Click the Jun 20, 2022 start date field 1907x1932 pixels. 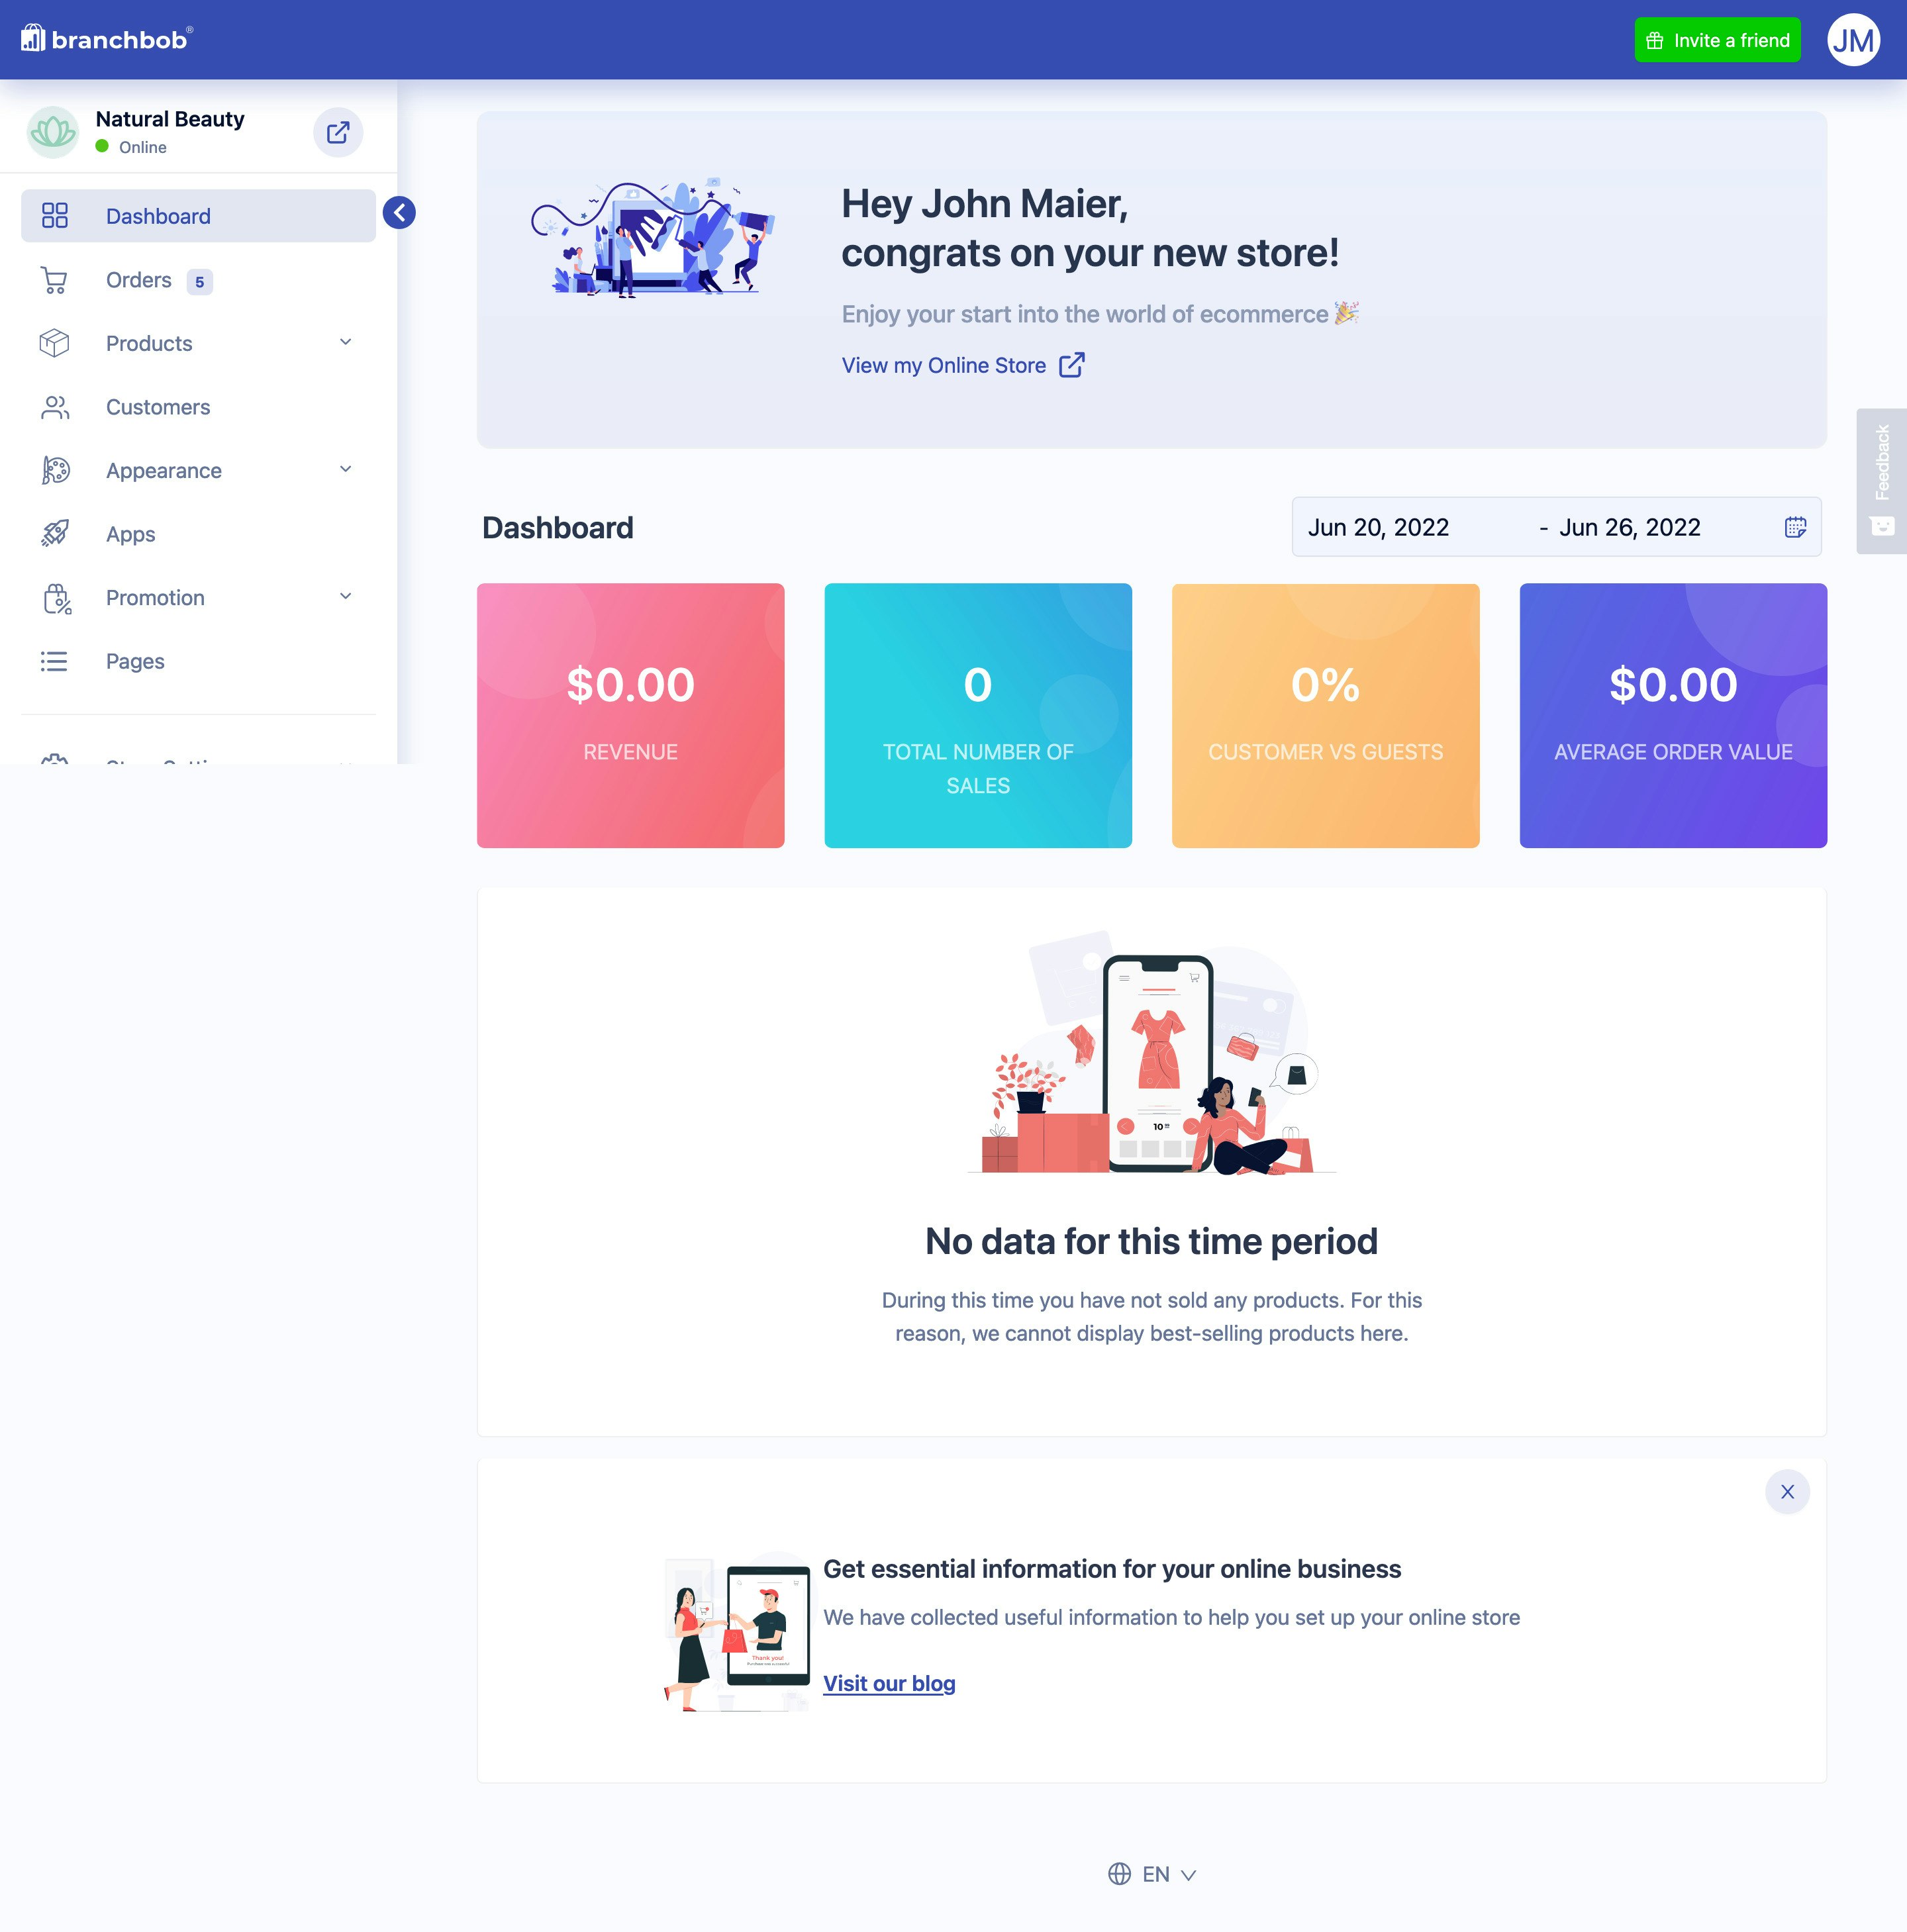tap(1378, 527)
